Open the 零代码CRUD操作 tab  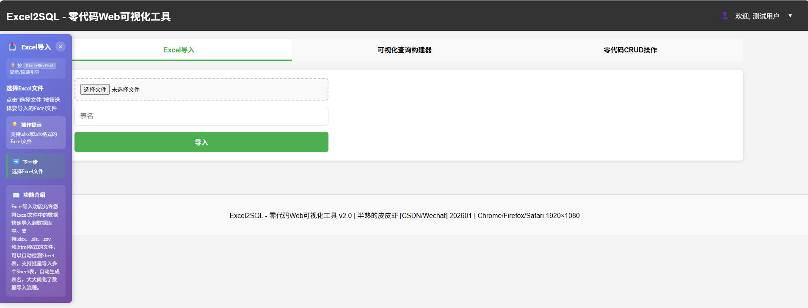630,50
